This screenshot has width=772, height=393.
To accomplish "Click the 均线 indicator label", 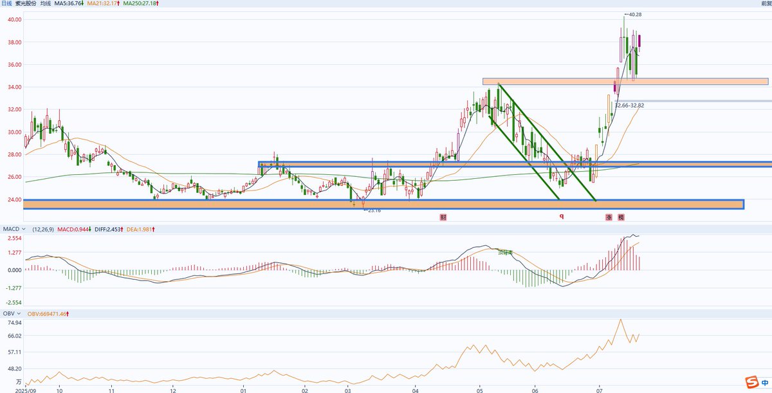I will tap(46, 4).
